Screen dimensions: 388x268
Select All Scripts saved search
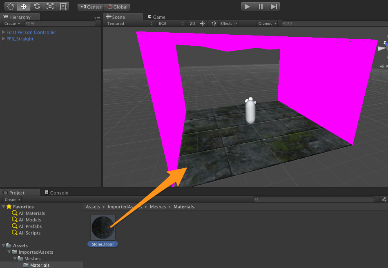pos(26,232)
